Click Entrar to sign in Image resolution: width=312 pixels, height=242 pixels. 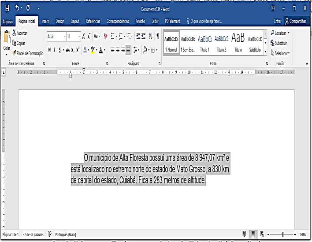click(278, 21)
